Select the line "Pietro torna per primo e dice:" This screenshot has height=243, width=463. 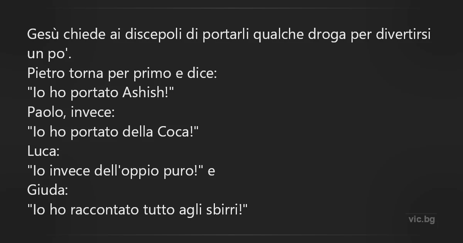(x=123, y=74)
